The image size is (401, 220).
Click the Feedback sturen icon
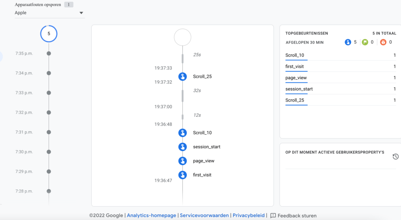[273, 216]
